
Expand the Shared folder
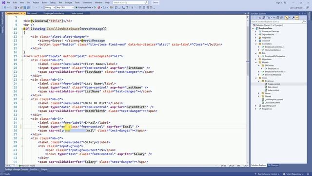click(259, 96)
